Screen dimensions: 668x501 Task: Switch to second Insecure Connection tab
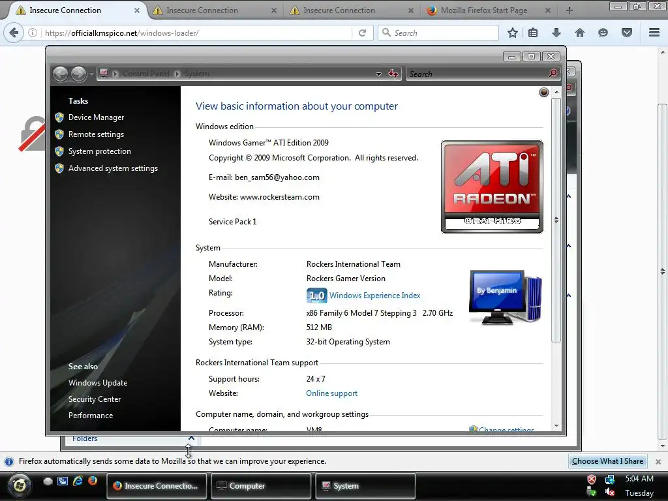tap(215, 10)
